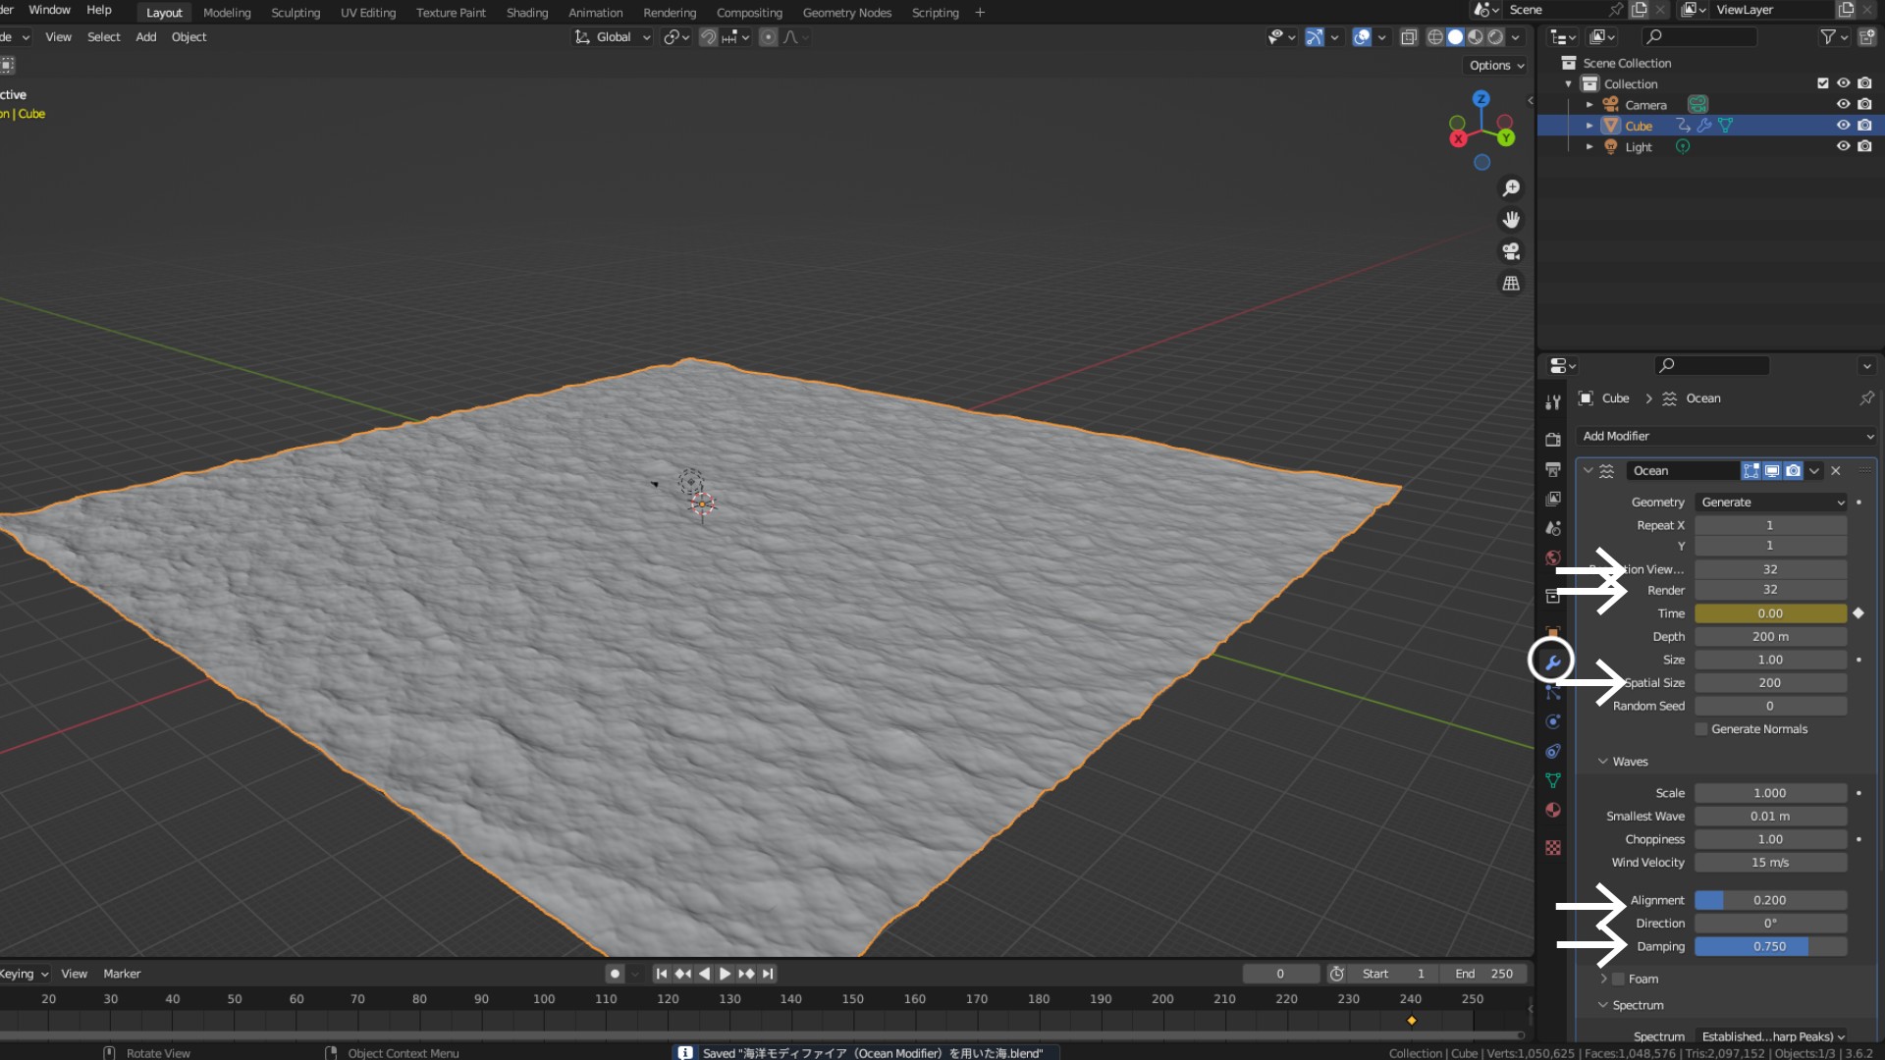
Task: Click the Modifiers wrench properties tab
Action: click(1552, 662)
